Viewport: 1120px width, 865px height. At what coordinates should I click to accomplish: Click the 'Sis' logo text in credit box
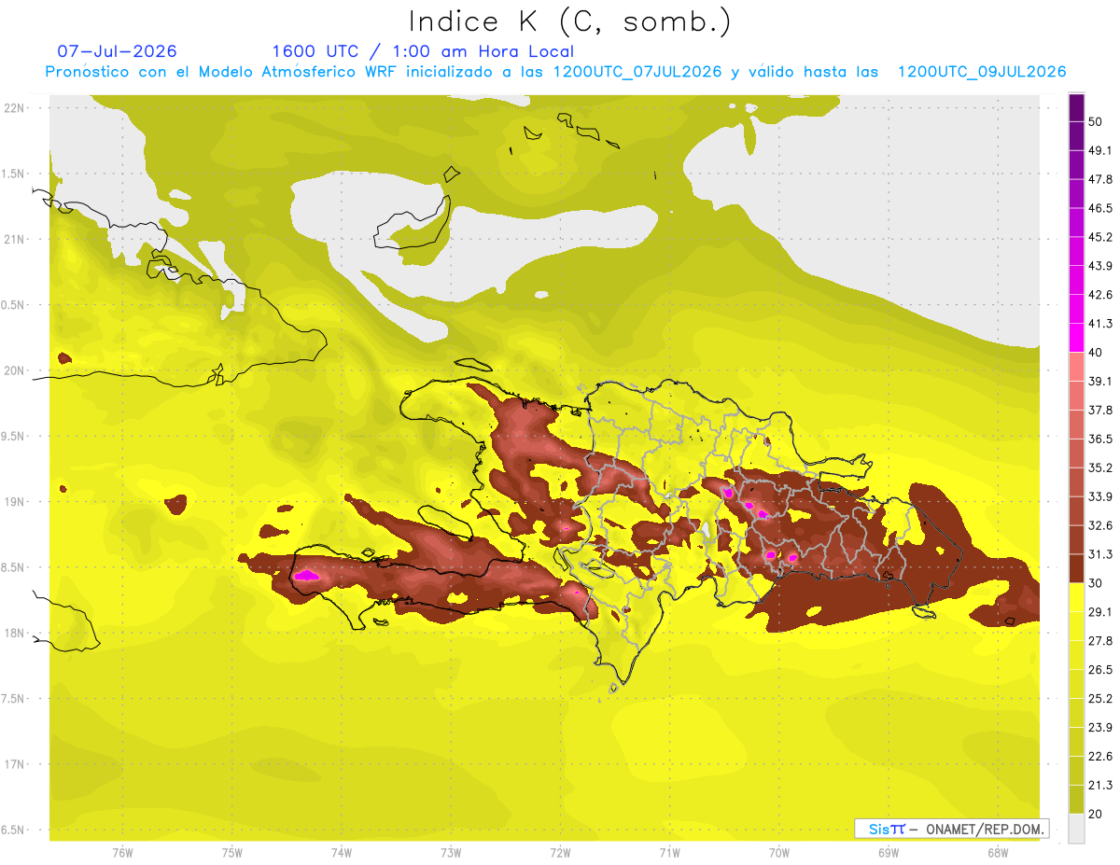click(x=878, y=829)
